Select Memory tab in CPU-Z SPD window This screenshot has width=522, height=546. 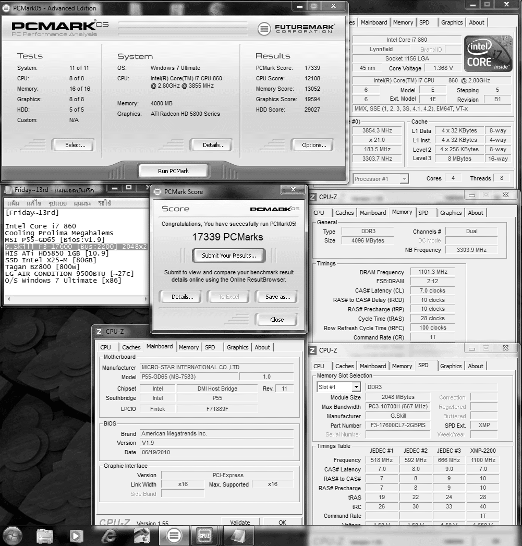(x=402, y=366)
